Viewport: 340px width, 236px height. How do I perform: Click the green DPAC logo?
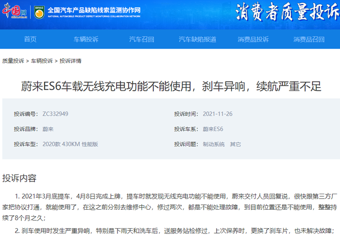38,12
